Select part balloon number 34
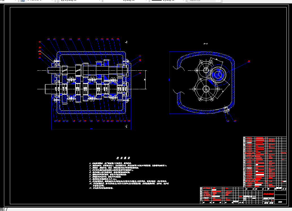Image resolution: width=292 pixels, height=211 pixels. pyautogui.click(x=59, y=121)
